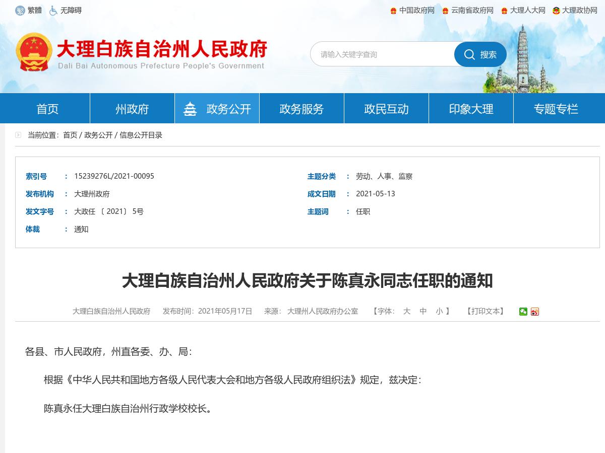Switch to the 首页 tab
Viewport: 605px width, 453px height.
tap(47, 108)
